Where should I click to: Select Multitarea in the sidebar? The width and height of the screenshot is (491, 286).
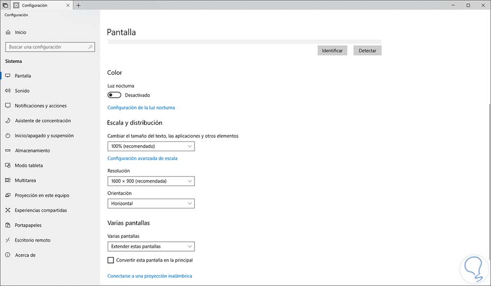25,181
